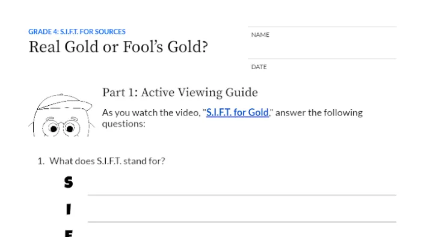This screenshot has height=237, width=421.
Task: Click the cartoon character's cap
Action: pyautogui.click(x=64, y=102)
